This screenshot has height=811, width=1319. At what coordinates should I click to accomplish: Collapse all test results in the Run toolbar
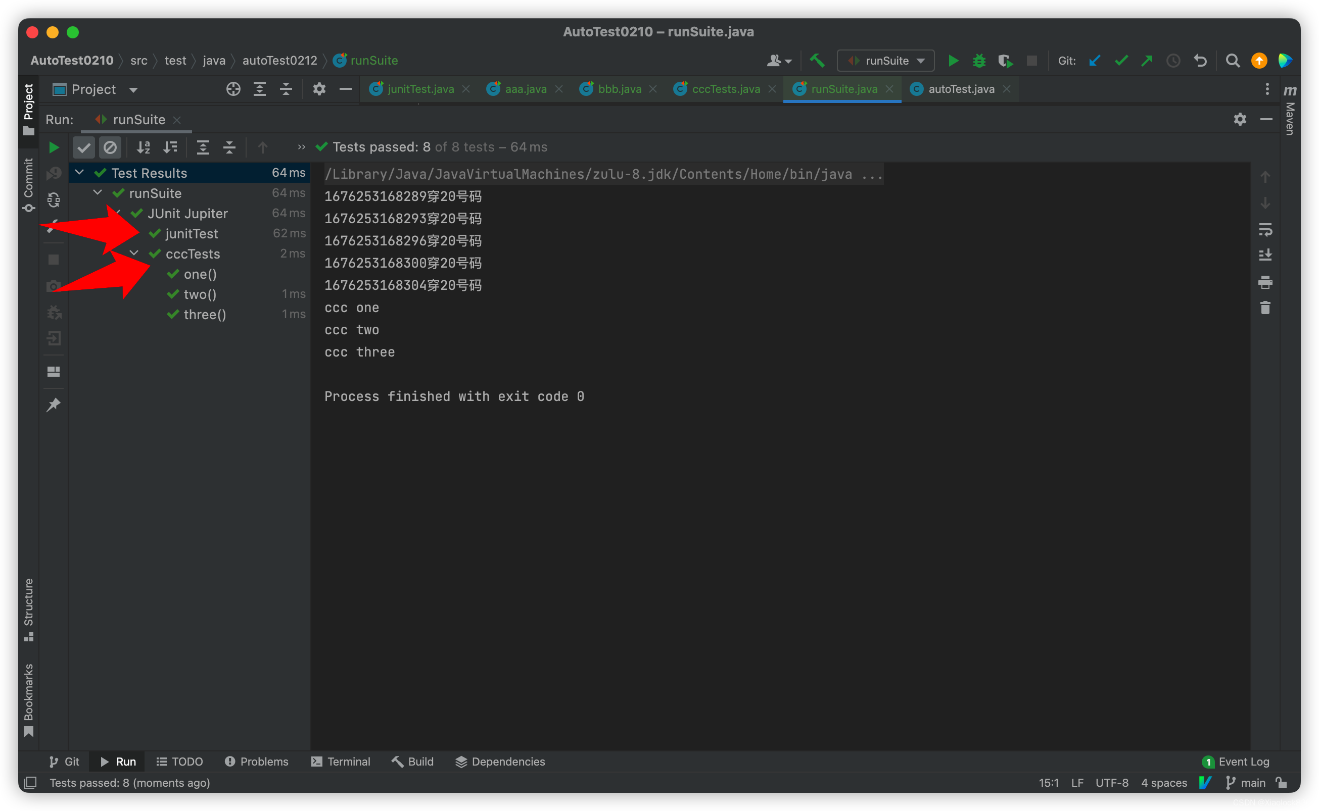pyautogui.click(x=229, y=147)
